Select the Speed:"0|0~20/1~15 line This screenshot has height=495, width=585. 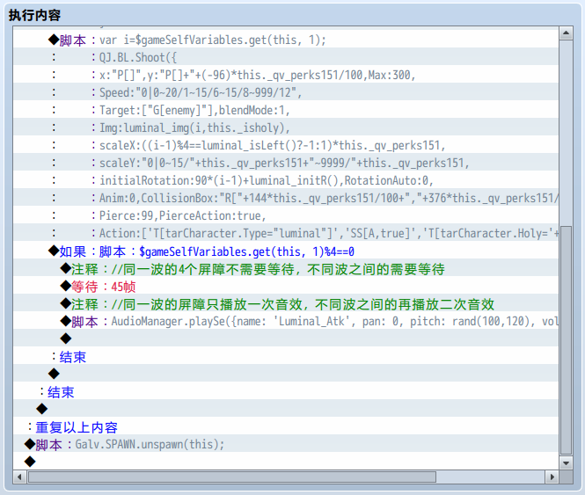tap(286, 92)
